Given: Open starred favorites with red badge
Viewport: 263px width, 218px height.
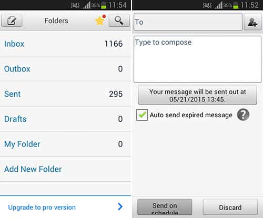Looking at the screenshot, I should pyautogui.click(x=100, y=20).
